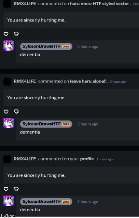Click the imgflip.com watermark
This screenshot has width=139, height=218.
(x=8, y=216)
